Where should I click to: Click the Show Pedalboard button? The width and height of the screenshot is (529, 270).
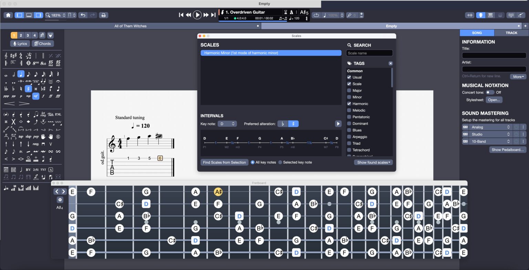(x=508, y=149)
